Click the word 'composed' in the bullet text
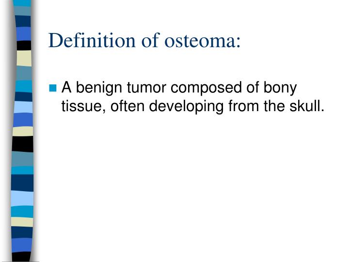 206,88
